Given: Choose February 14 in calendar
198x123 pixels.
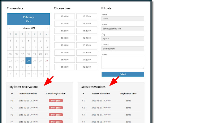Looking at the screenshot, I should [x=46, y=47].
